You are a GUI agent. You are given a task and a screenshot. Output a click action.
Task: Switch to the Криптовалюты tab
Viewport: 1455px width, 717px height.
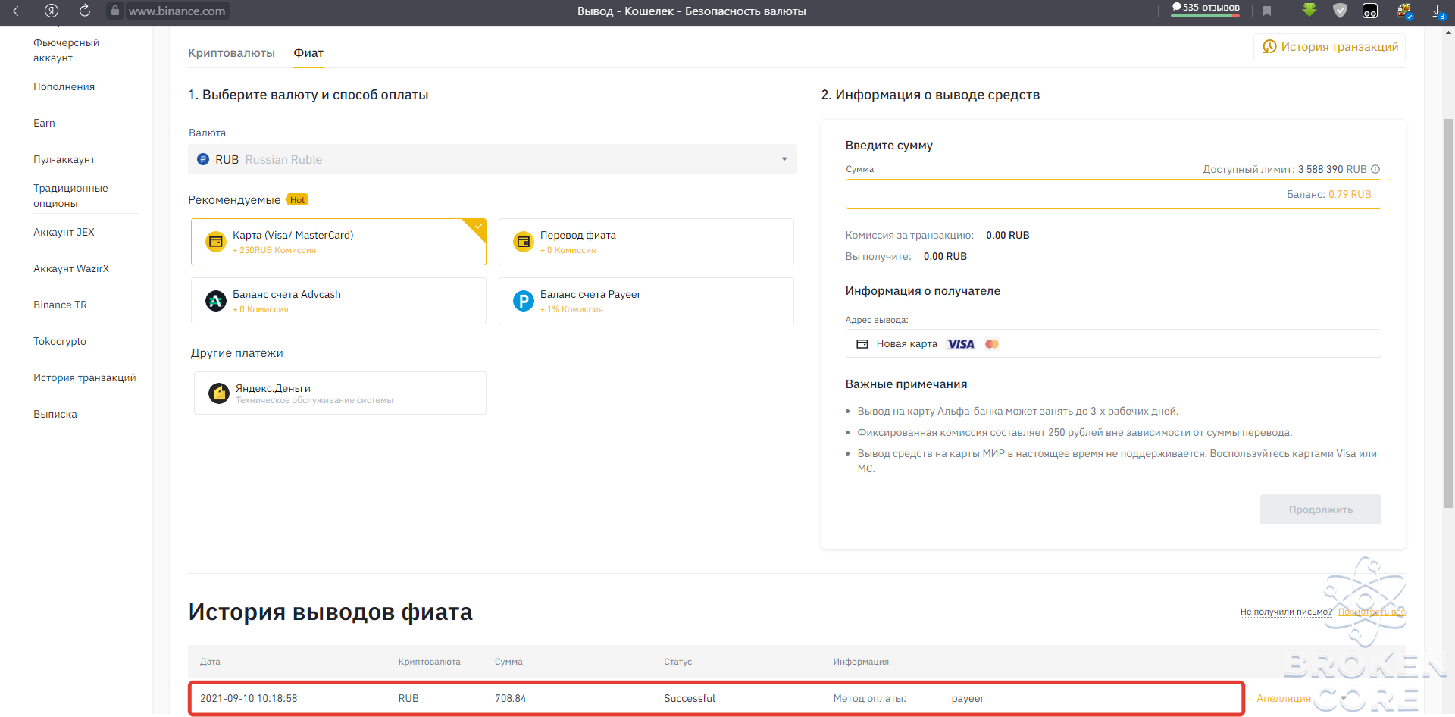coord(231,53)
